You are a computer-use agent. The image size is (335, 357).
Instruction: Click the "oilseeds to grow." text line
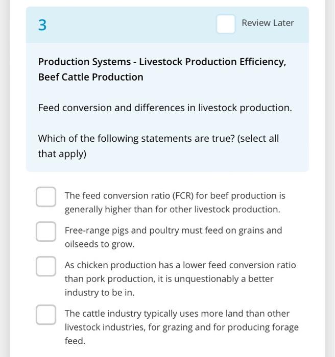[100, 244]
